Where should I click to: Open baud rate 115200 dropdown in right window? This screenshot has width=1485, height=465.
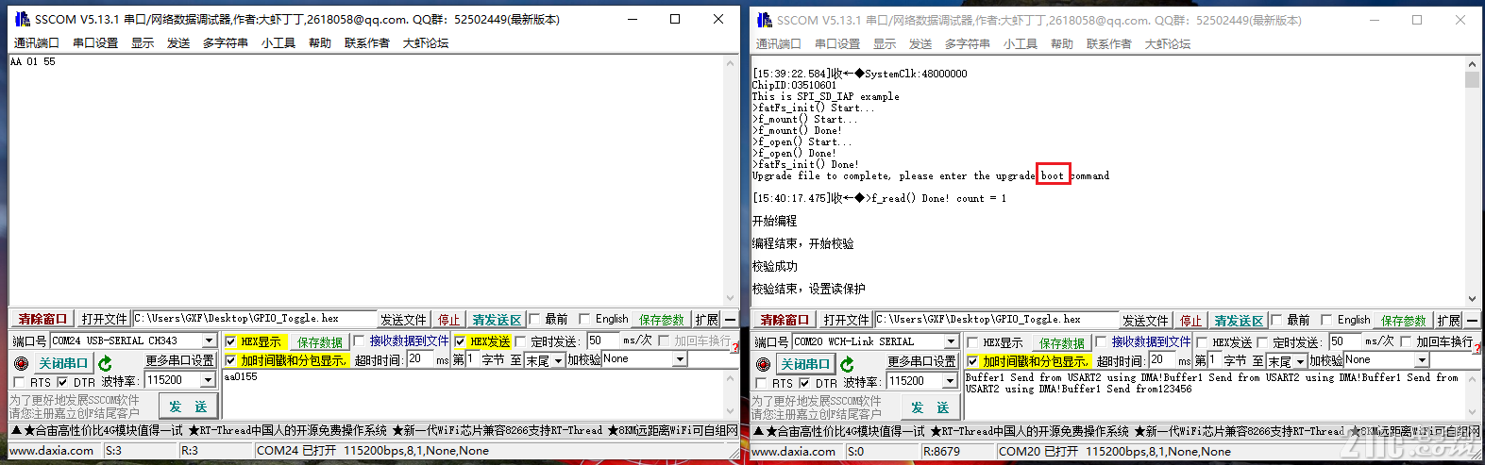(x=951, y=381)
